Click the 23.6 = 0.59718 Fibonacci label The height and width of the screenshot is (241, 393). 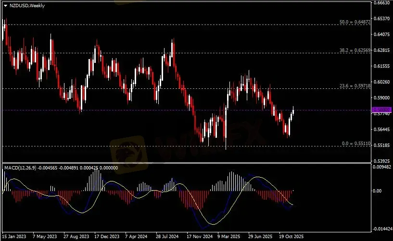(x=355, y=85)
